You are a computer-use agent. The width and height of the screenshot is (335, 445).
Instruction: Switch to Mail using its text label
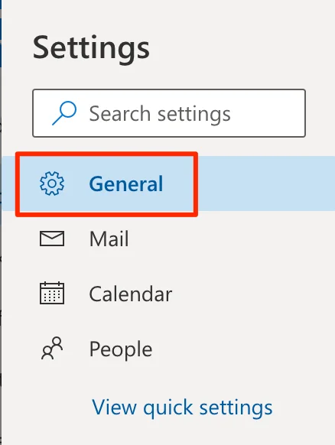coord(109,239)
